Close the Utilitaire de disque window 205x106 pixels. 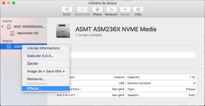4,3
